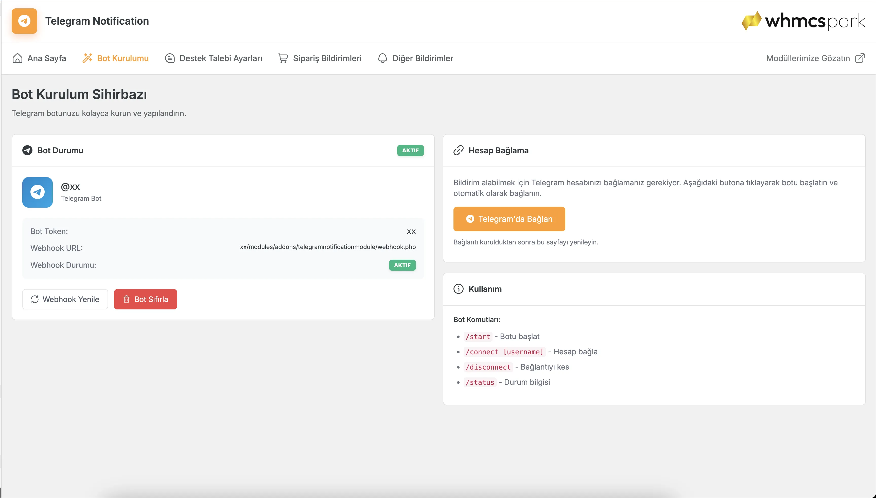Click the Bot Durumu heading
The height and width of the screenshot is (498, 876).
point(60,151)
